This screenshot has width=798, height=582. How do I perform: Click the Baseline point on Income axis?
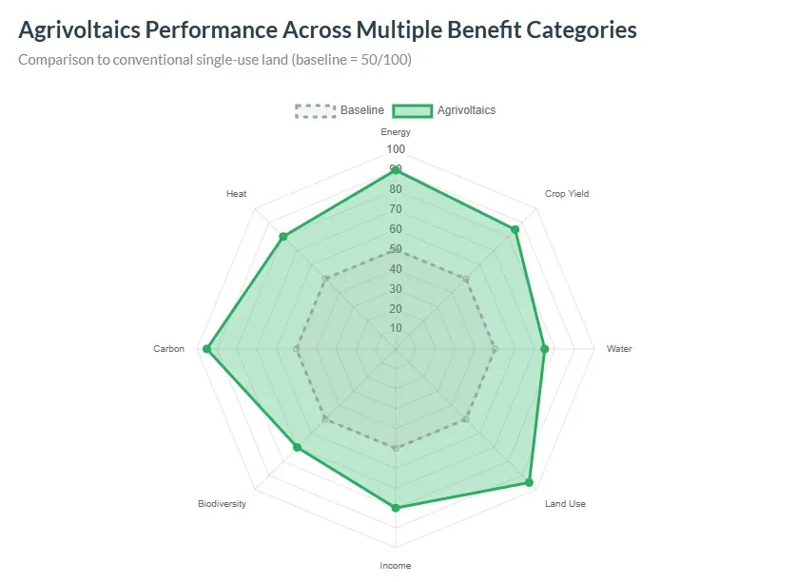click(x=396, y=449)
